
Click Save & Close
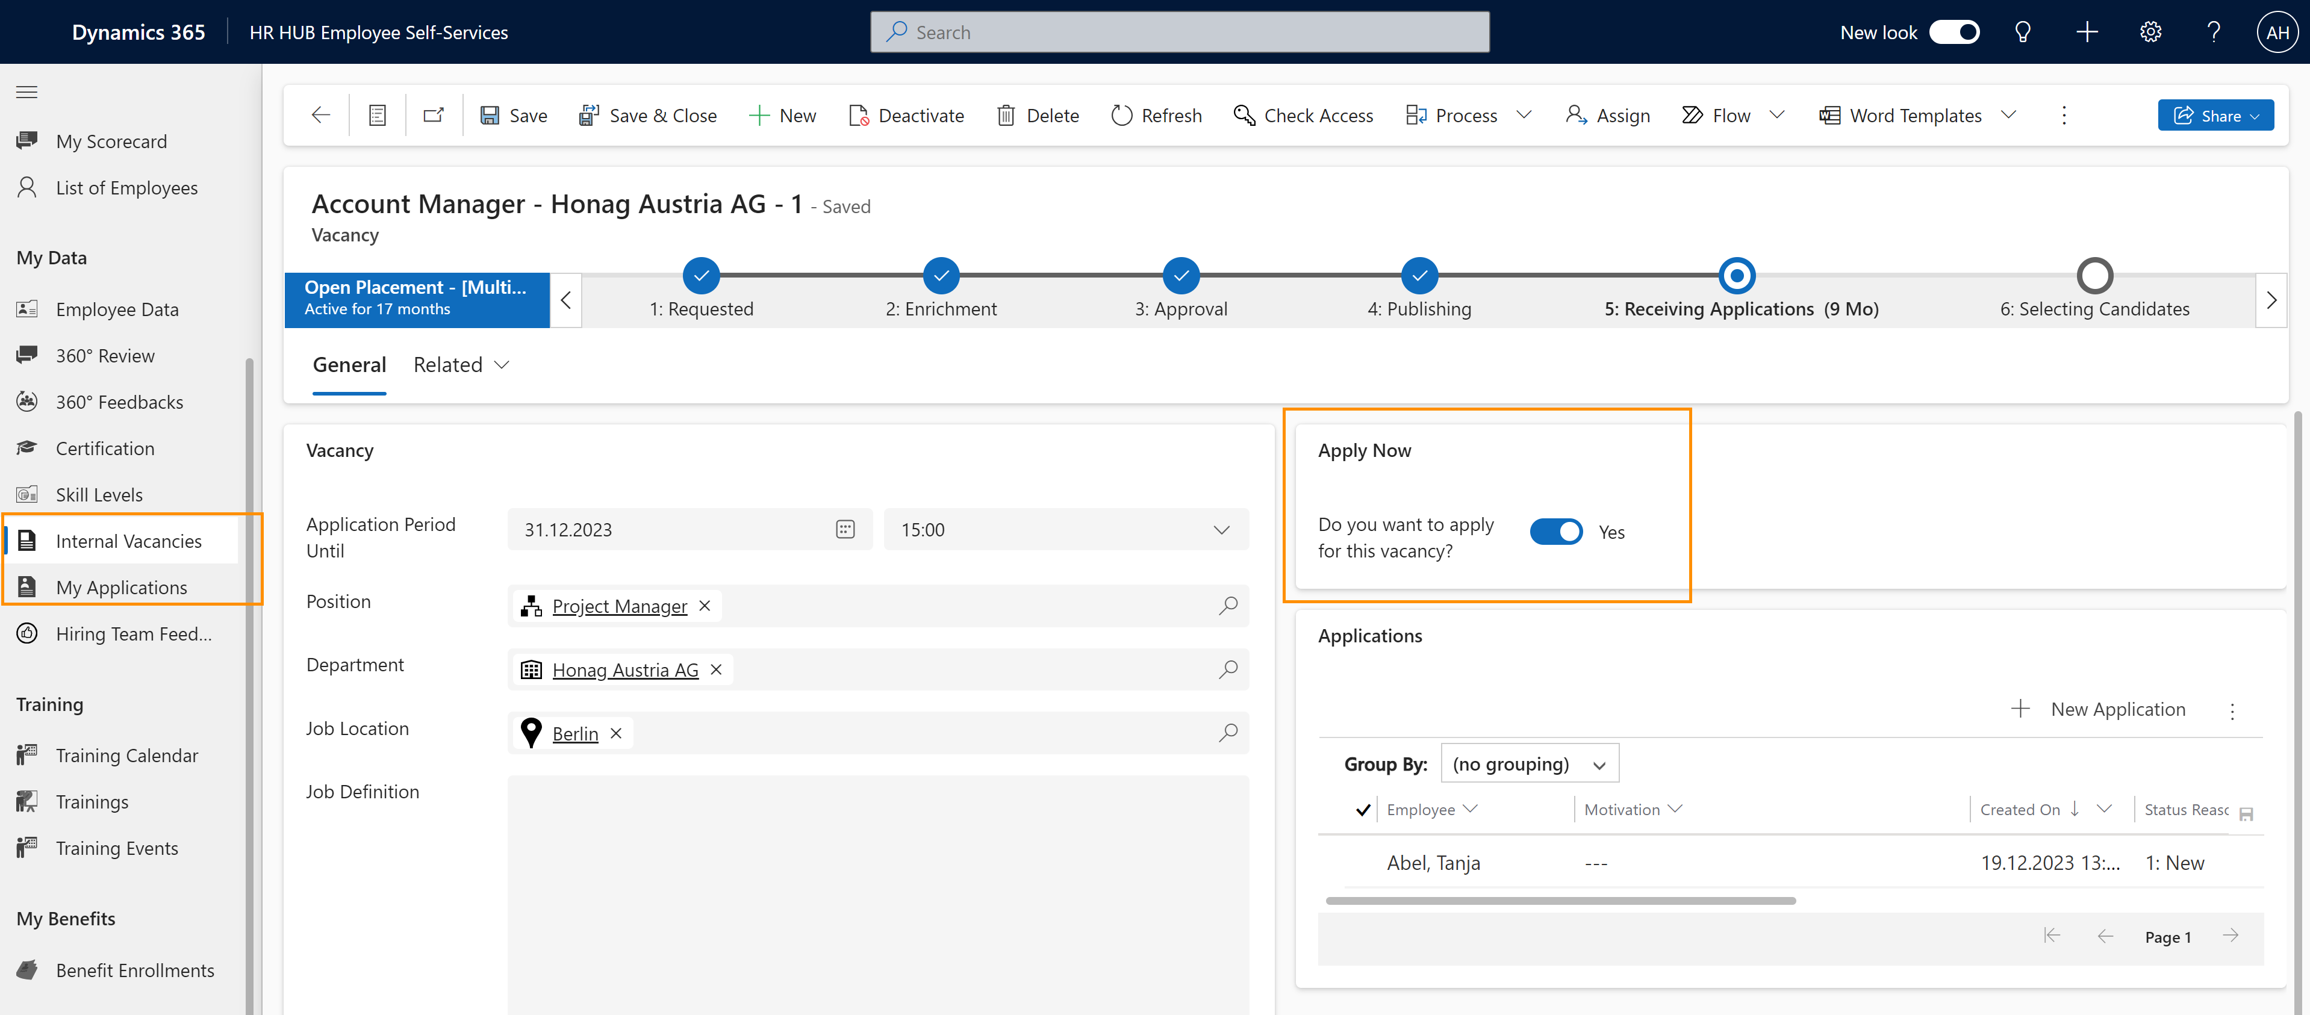click(649, 115)
